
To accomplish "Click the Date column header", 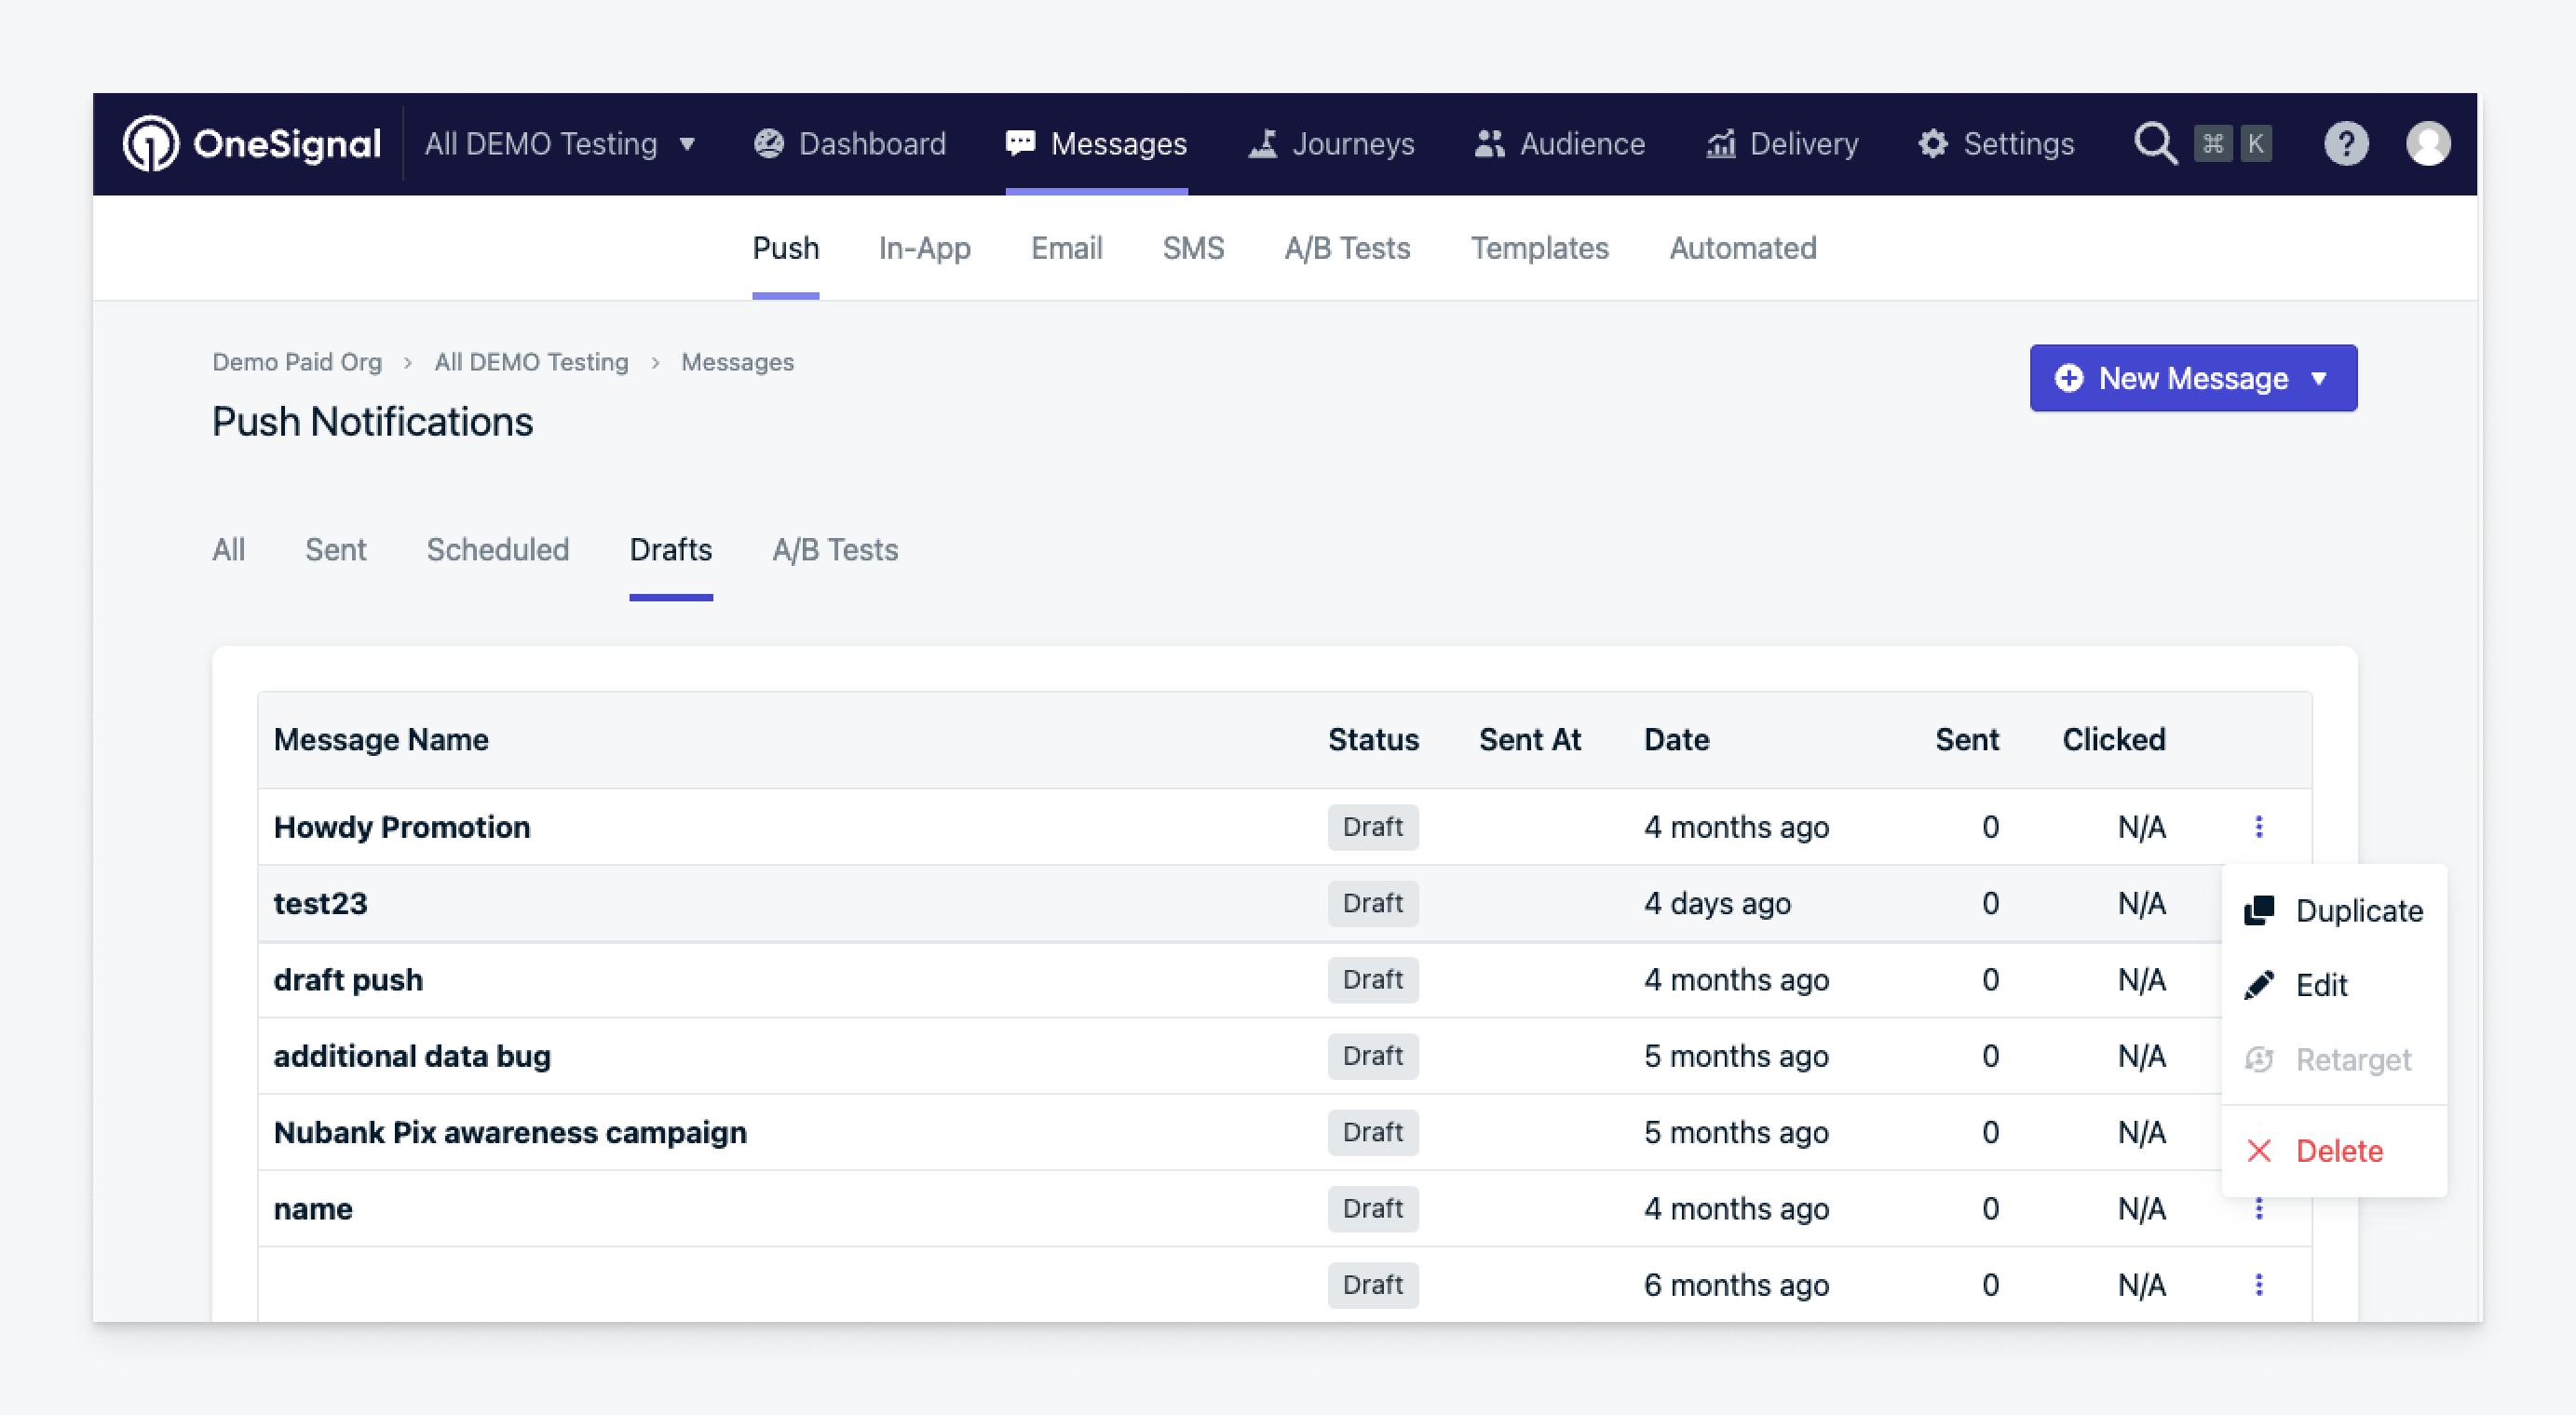I will 1676,739.
